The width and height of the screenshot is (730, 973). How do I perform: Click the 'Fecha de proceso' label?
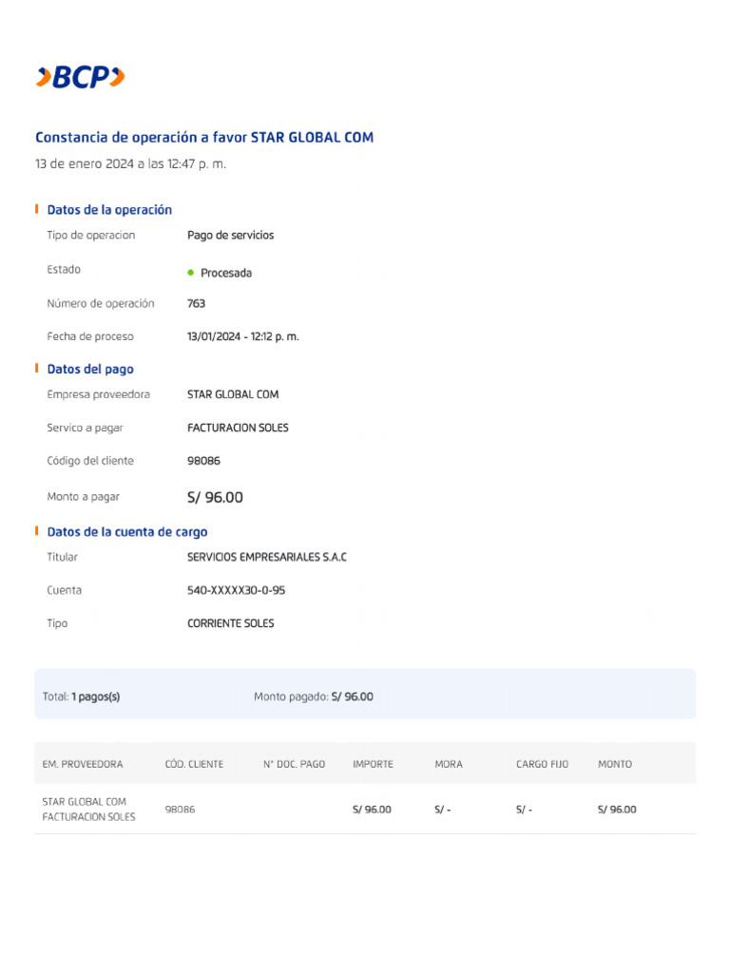click(x=90, y=336)
